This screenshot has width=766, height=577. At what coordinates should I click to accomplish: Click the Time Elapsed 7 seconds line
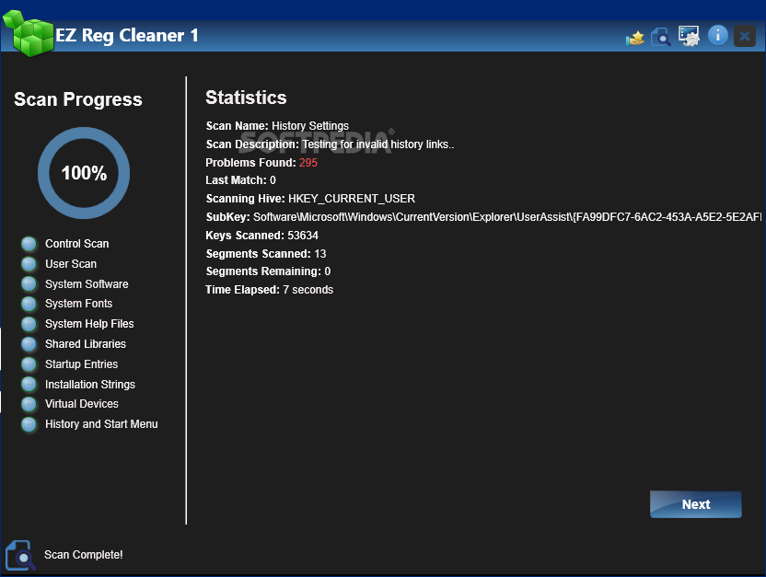point(269,290)
